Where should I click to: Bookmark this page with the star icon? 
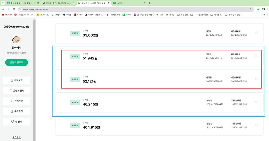pyautogui.click(x=251, y=9)
